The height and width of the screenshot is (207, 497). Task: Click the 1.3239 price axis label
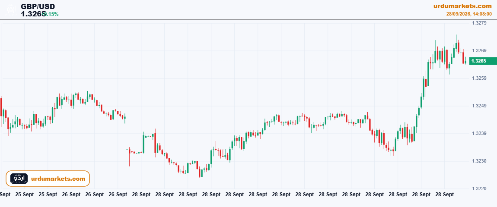[479, 133]
